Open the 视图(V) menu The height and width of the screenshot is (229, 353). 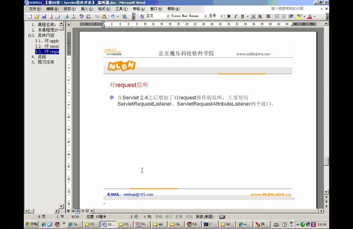click(69, 9)
